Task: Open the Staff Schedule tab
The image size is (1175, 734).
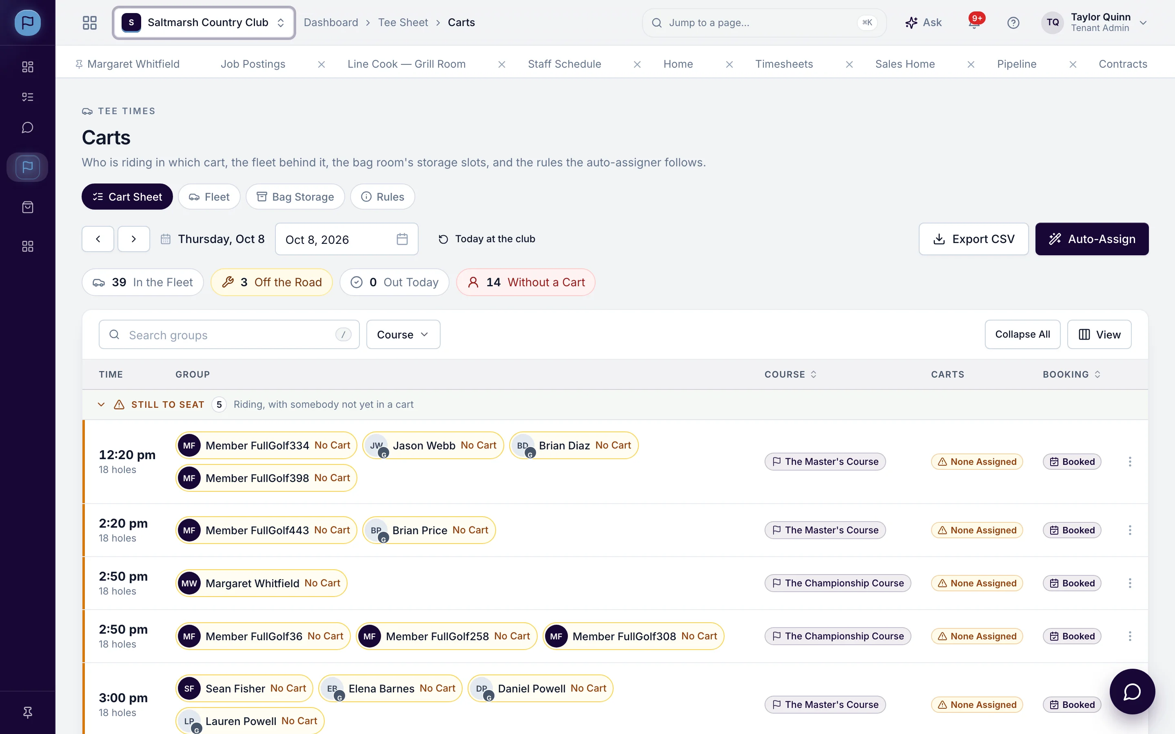Action: [x=564, y=64]
